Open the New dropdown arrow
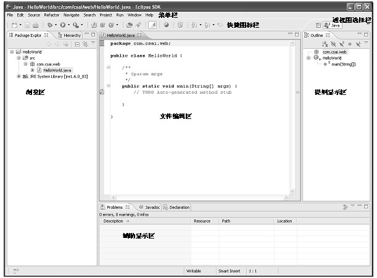Screen dimensions: 377x278 20,25
